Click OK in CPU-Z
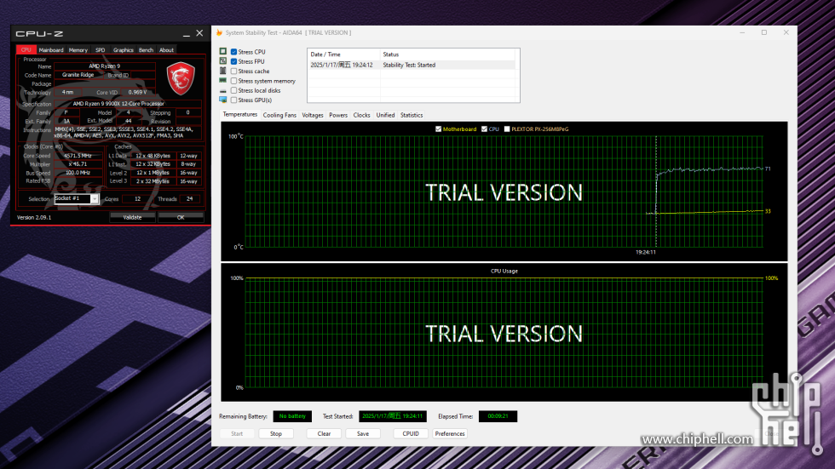 181,217
